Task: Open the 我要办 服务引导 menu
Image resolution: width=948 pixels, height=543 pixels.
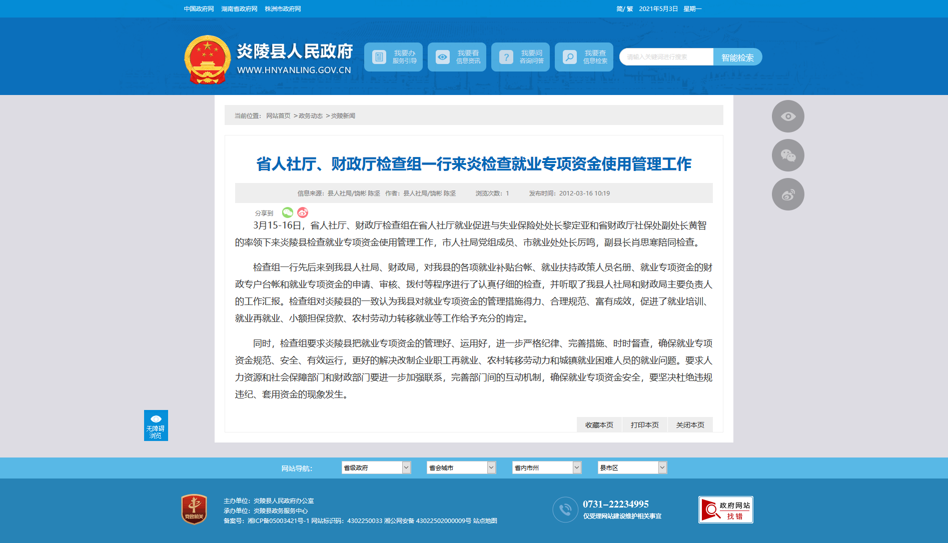Action: coord(393,57)
